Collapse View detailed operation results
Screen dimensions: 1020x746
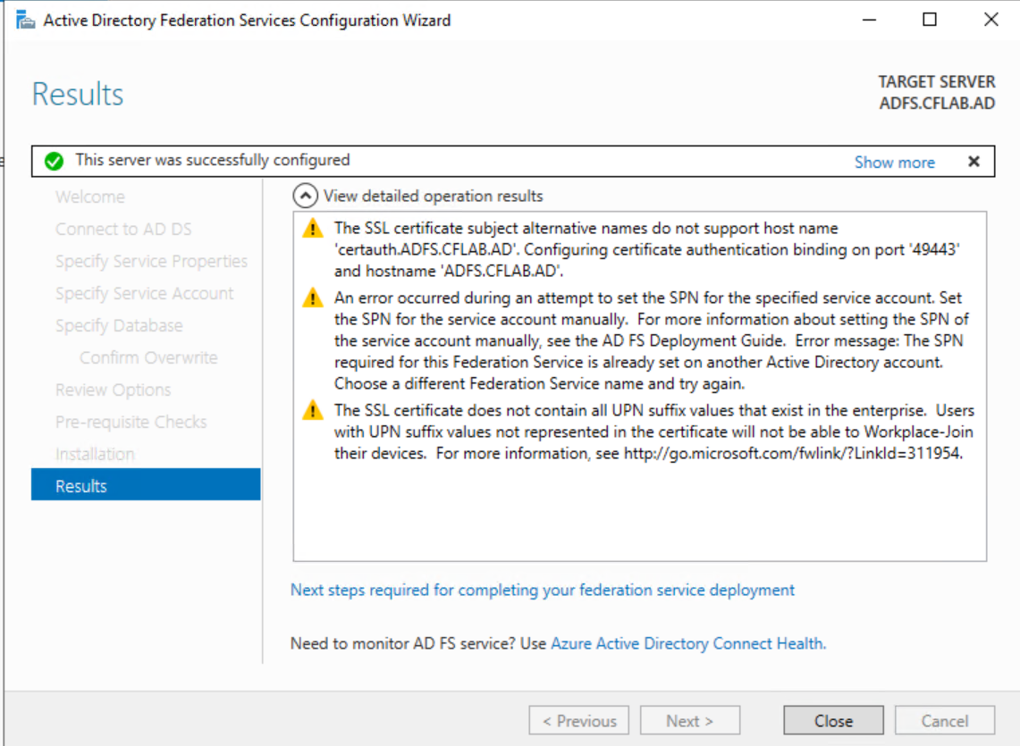coord(305,196)
